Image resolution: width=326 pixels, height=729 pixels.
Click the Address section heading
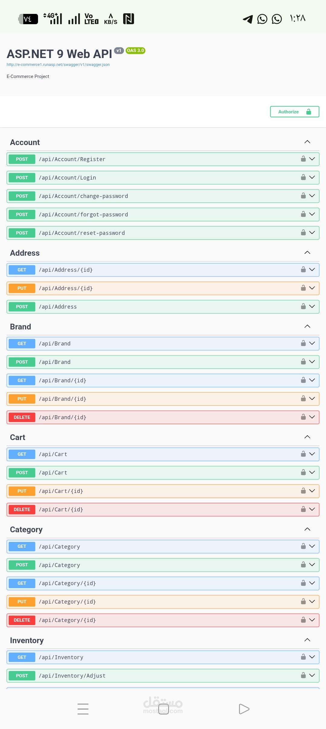point(25,253)
